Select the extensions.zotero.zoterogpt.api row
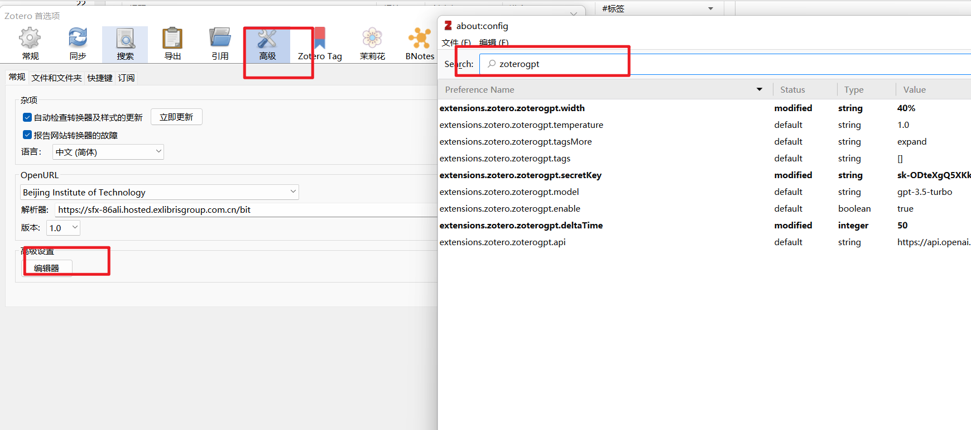The image size is (971, 430). (705, 242)
